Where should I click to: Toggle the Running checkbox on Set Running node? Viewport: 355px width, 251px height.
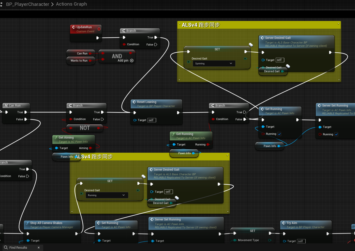279,134
